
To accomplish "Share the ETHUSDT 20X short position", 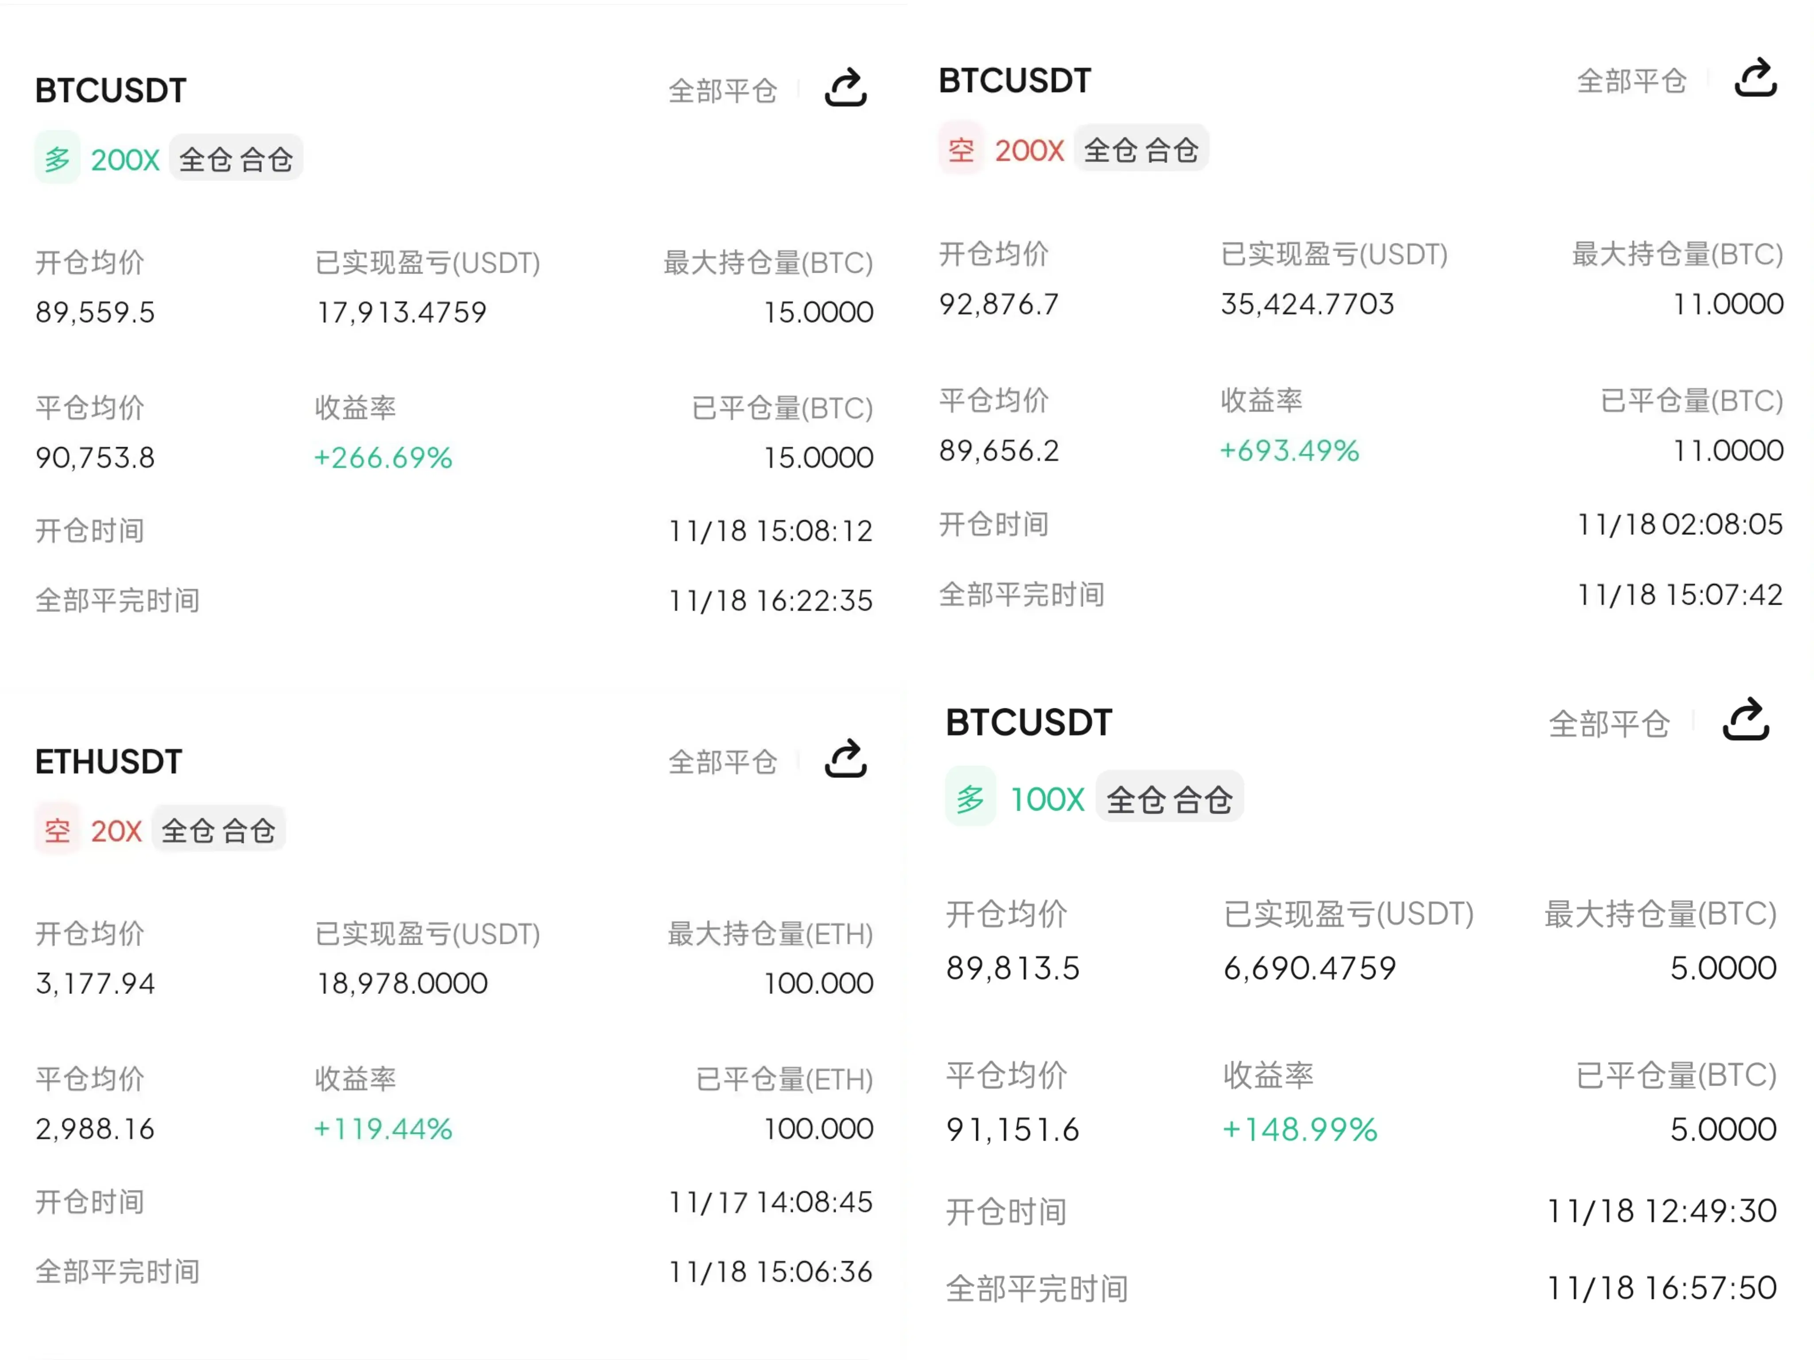I will point(845,759).
